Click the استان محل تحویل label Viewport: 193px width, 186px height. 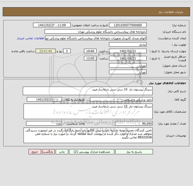[174, 66]
